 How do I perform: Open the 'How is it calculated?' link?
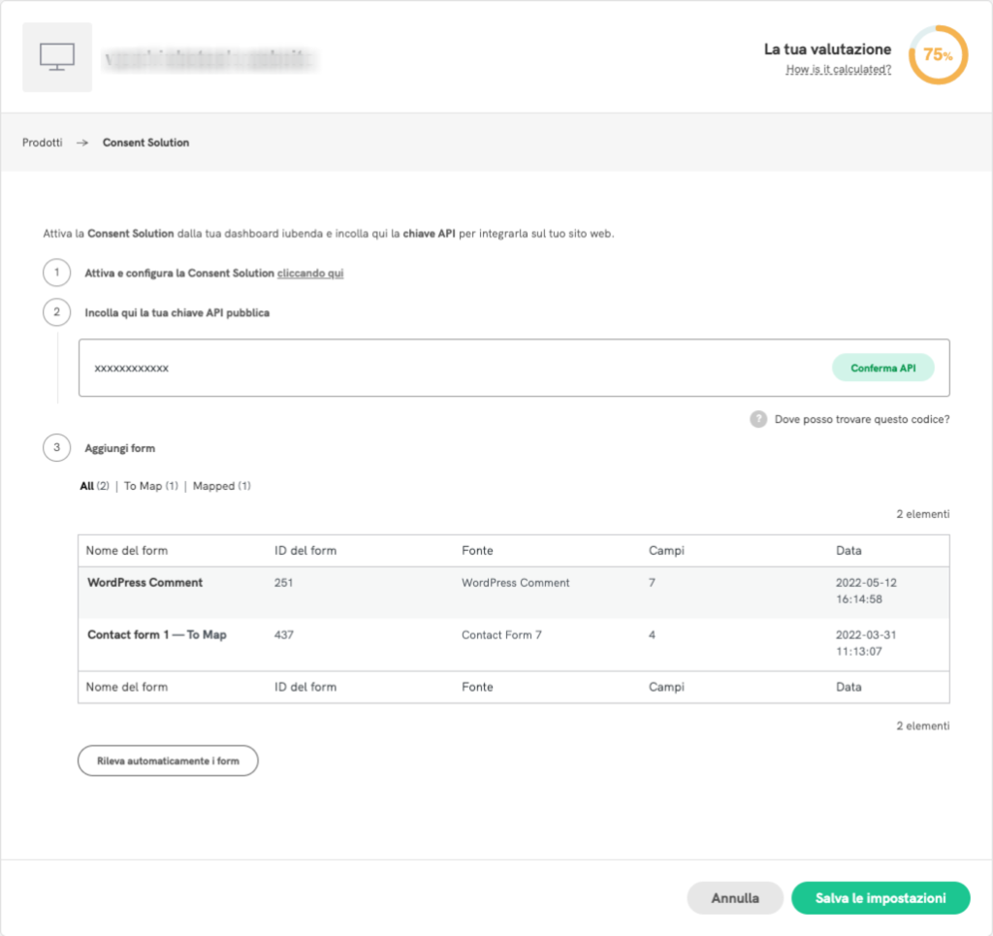[x=839, y=70]
